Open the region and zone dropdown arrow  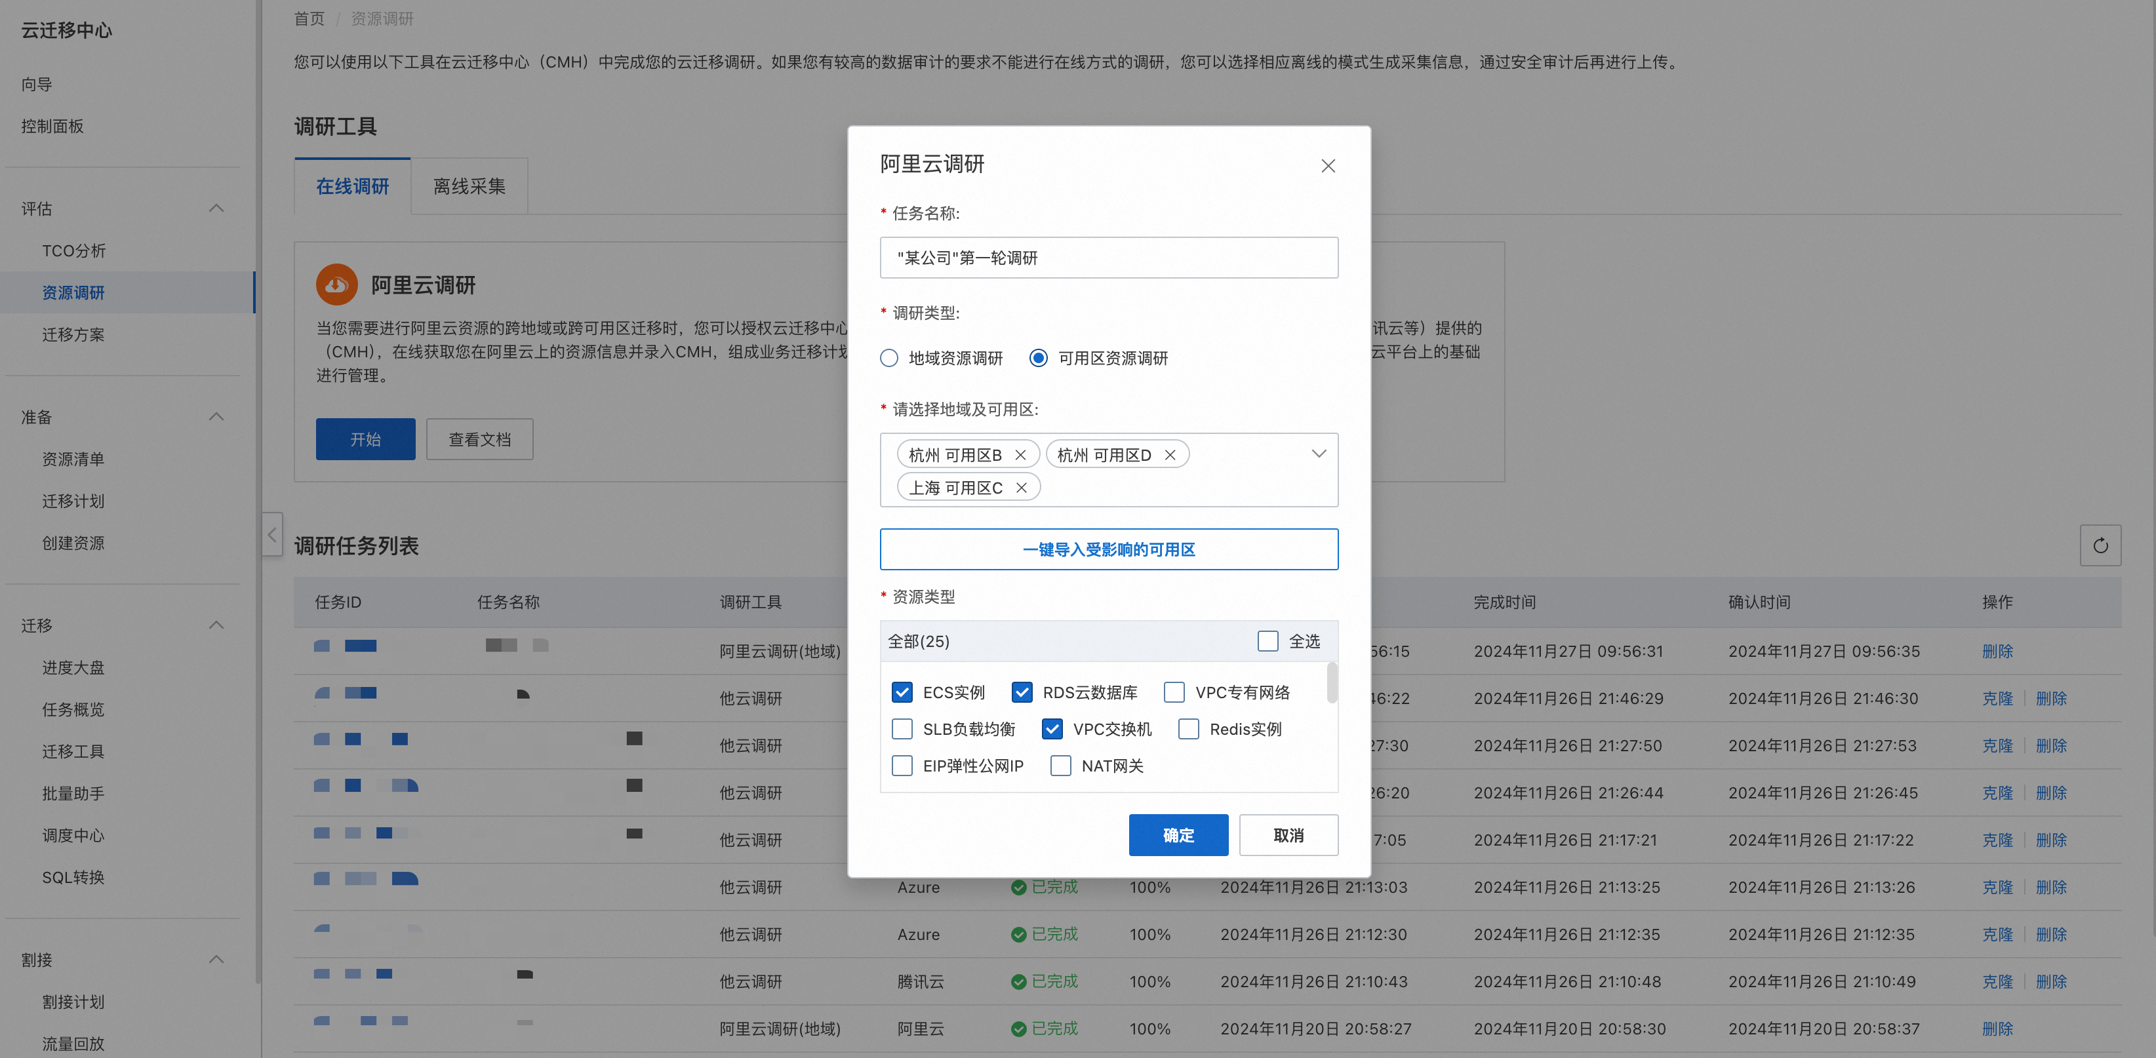coord(1318,454)
